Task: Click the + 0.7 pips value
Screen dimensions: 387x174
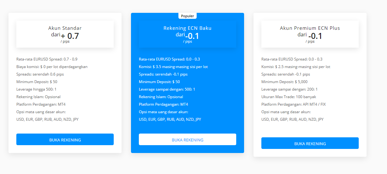Action: [x=70, y=36]
